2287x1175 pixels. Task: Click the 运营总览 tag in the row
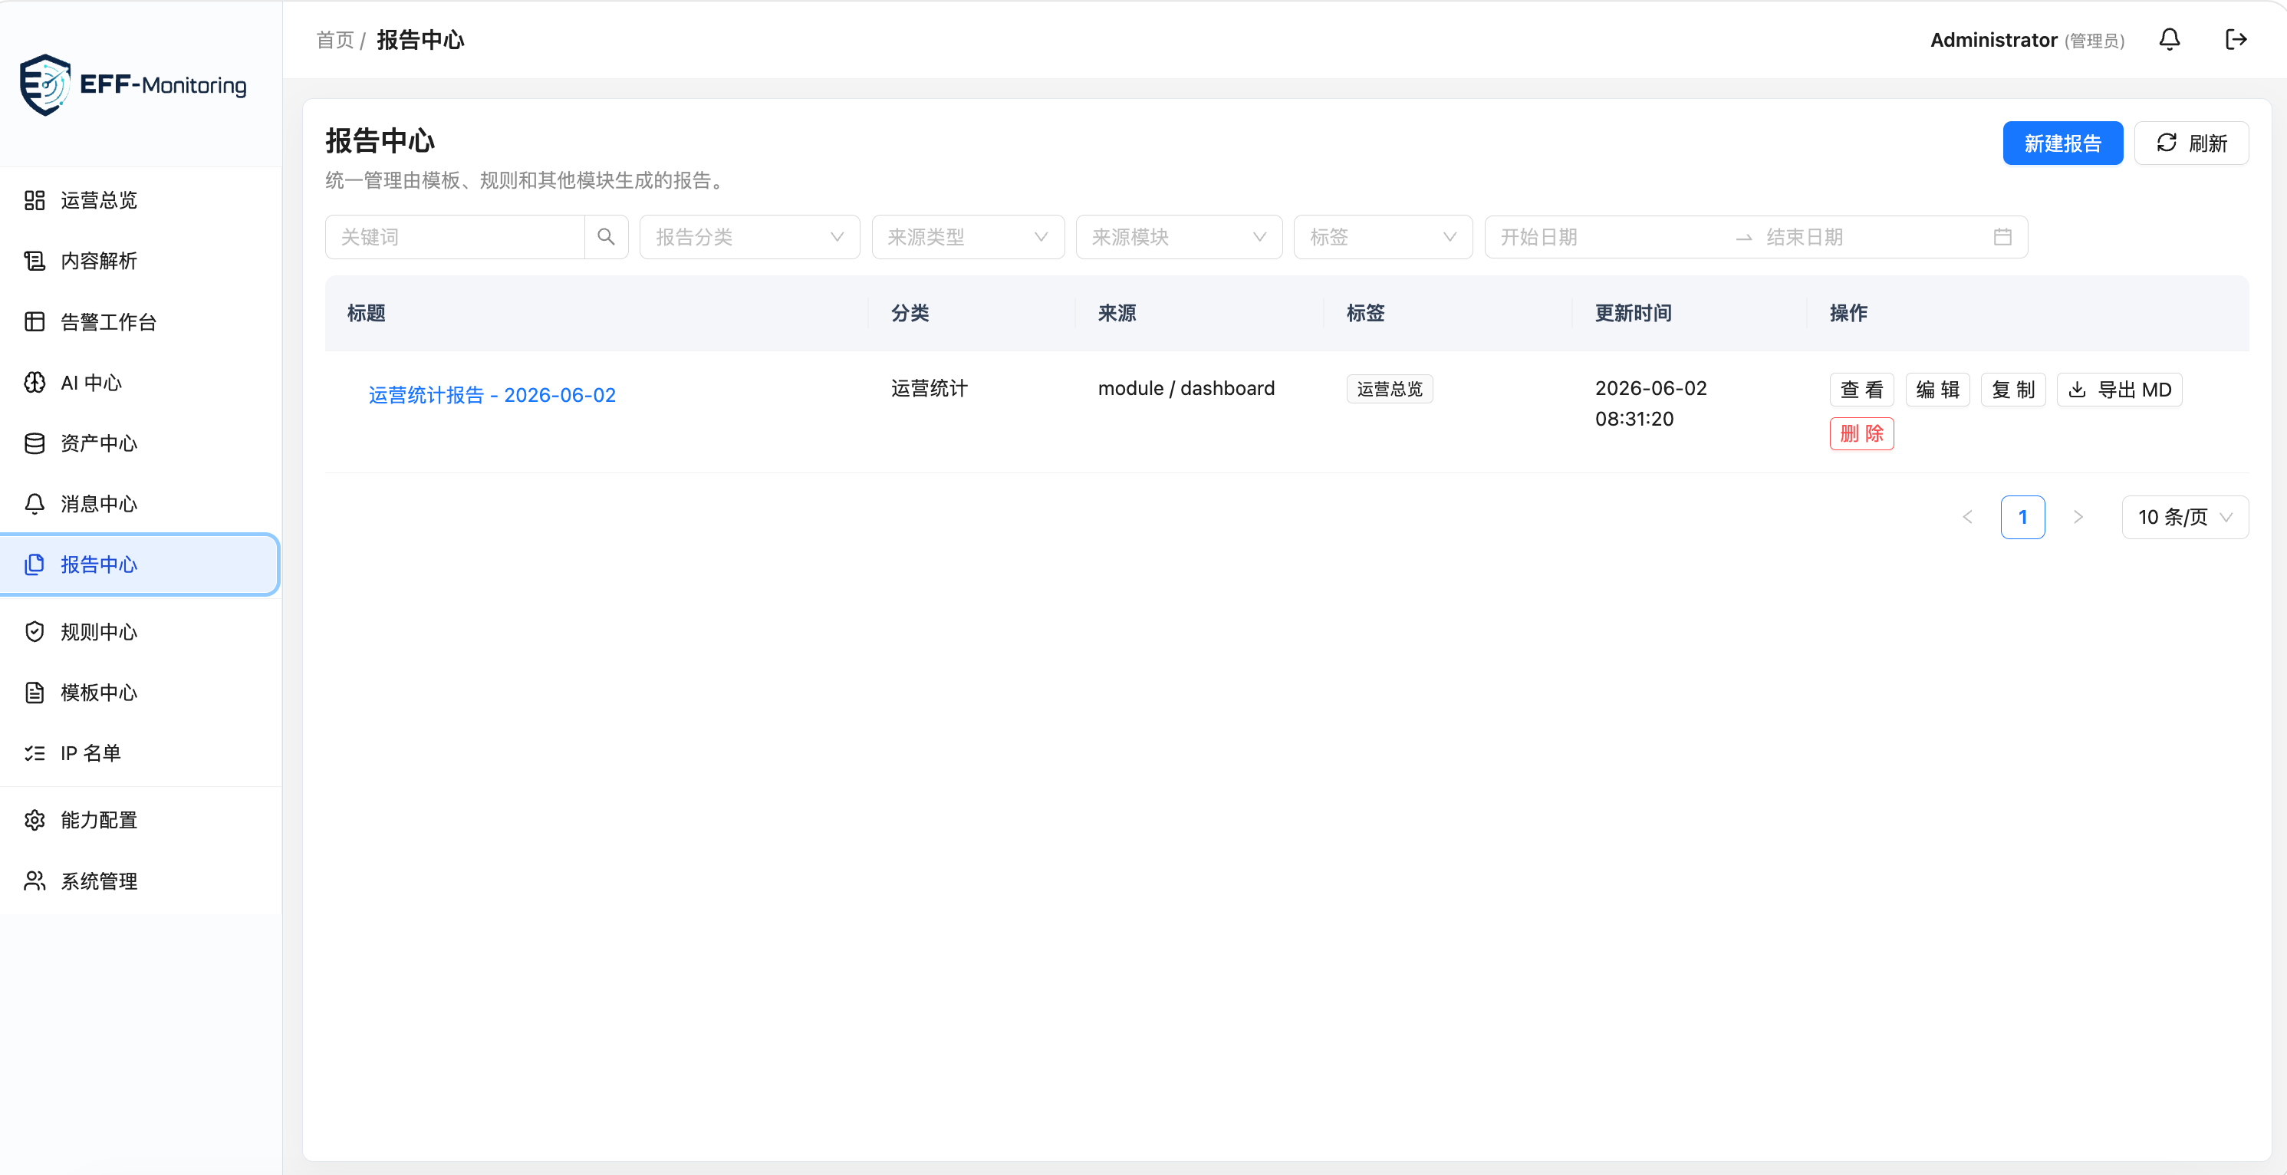pyautogui.click(x=1390, y=389)
